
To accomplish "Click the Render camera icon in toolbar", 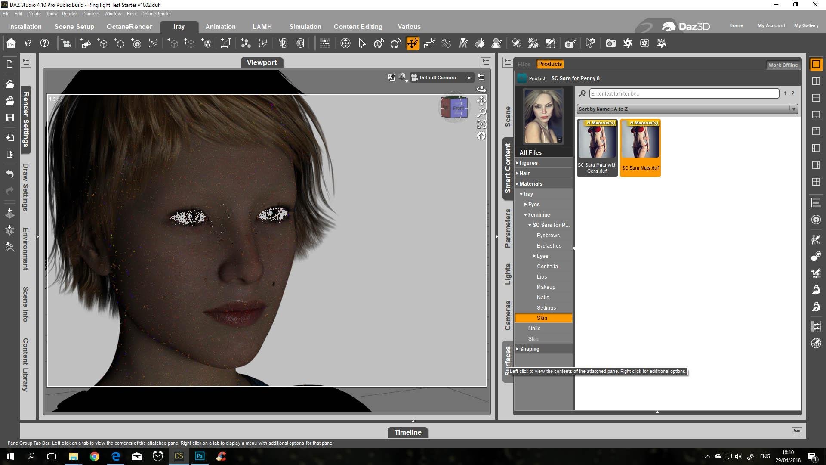I will [610, 43].
